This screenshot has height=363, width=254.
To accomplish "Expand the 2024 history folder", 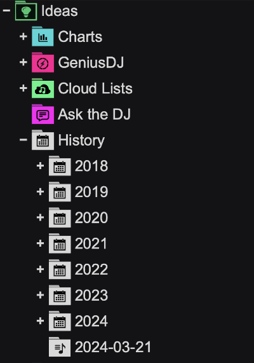I will click(40, 321).
